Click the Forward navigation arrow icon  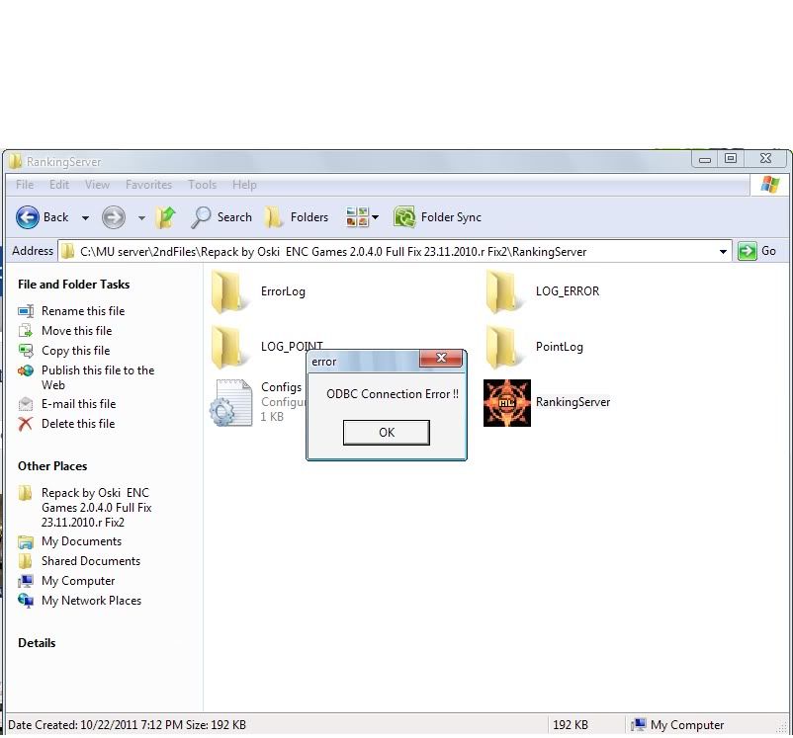114,217
